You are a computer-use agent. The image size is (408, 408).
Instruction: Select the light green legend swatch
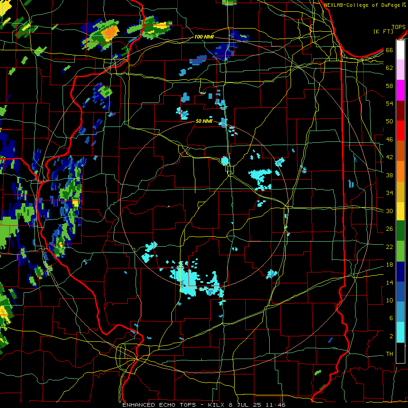tap(400, 251)
